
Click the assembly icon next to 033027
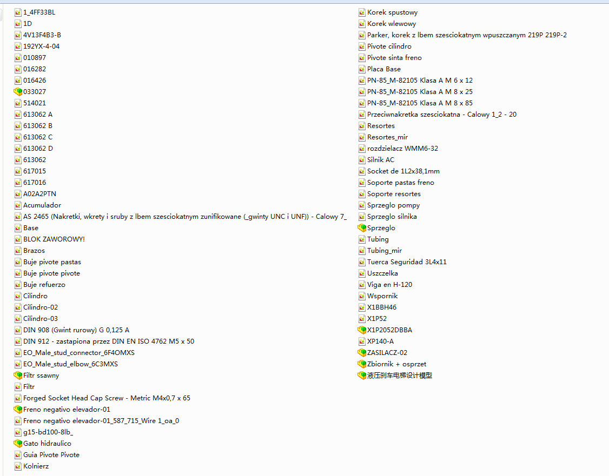pyautogui.click(x=18, y=92)
